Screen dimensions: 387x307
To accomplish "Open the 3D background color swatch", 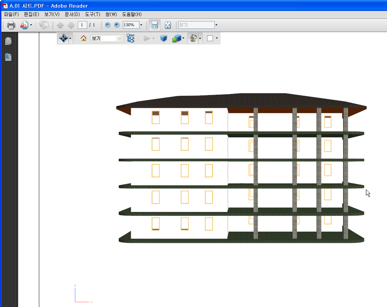I will 210,38.
